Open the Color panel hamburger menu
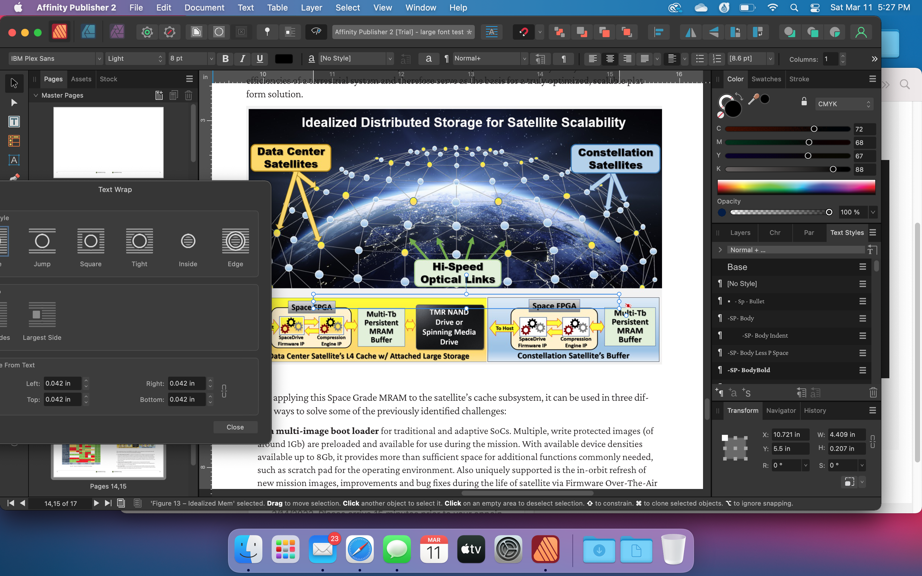The height and width of the screenshot is (576, 922). [x=872, y=79]
